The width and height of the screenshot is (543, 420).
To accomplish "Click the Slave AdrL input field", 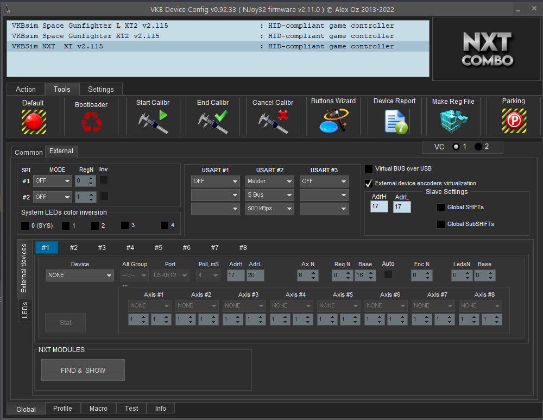I will [402, 207].
